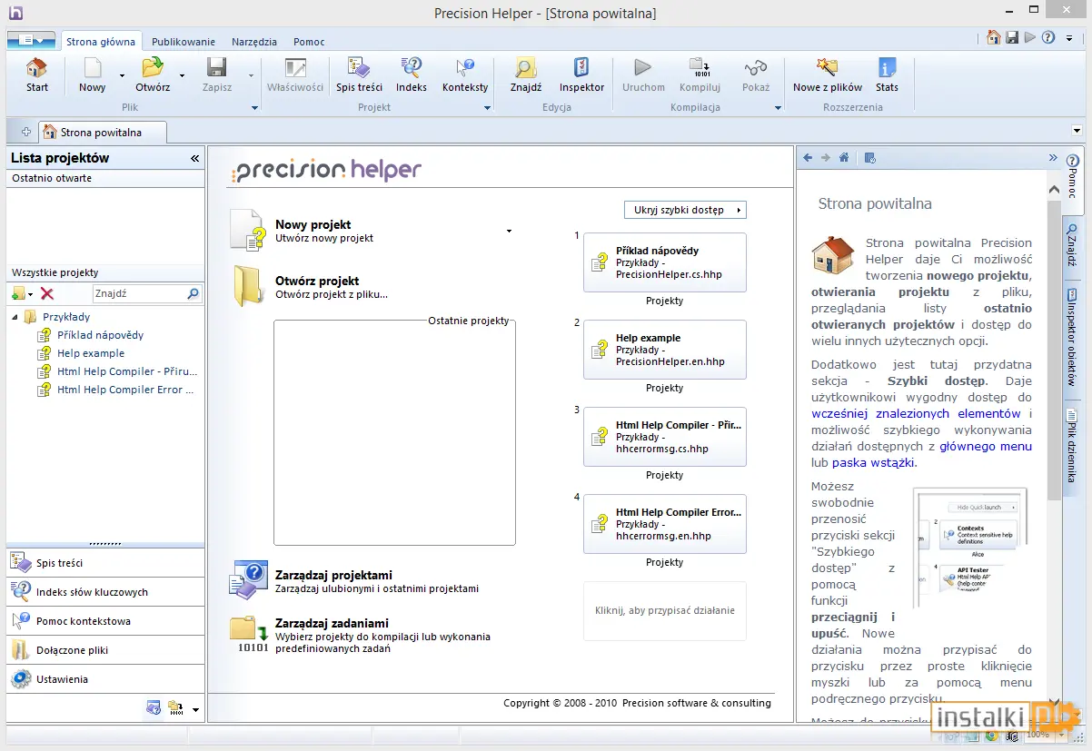The image size is (1092, 751).
Task: Collapse the Przykłady tree folder
Action: (15, 317)
